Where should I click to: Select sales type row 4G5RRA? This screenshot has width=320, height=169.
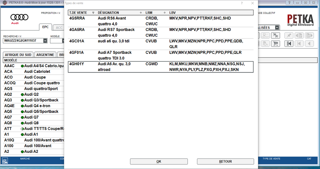click(x=161, y=21)
